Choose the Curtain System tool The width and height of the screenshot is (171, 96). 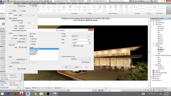[54, 8]
